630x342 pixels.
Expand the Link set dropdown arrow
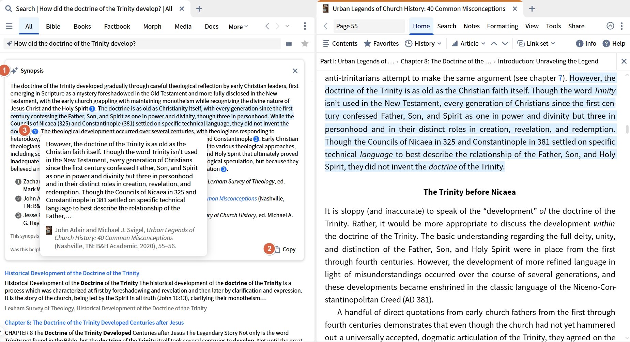coord(553,43)
